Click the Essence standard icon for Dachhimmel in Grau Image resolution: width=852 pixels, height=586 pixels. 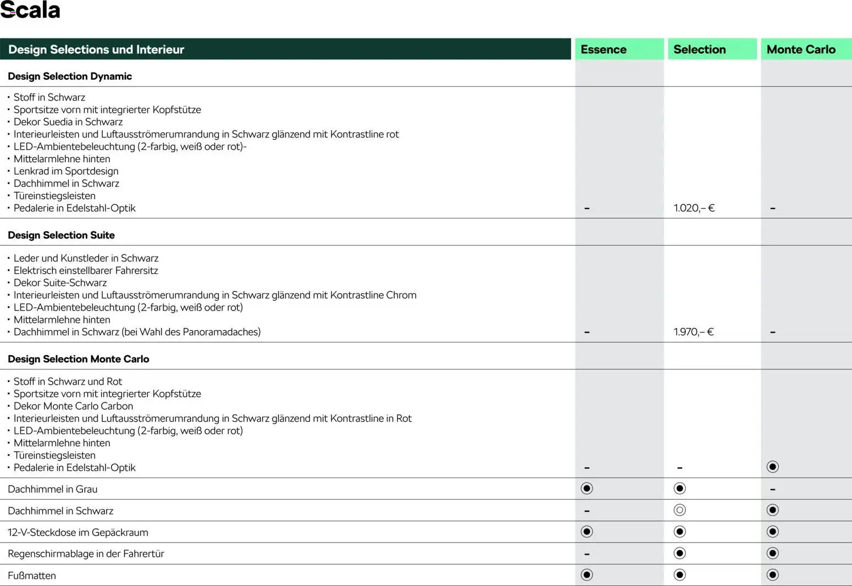587,488
